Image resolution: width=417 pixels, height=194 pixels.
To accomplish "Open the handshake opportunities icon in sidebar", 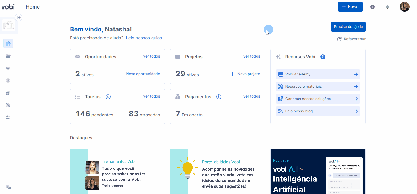I will (x=8, y=68).
